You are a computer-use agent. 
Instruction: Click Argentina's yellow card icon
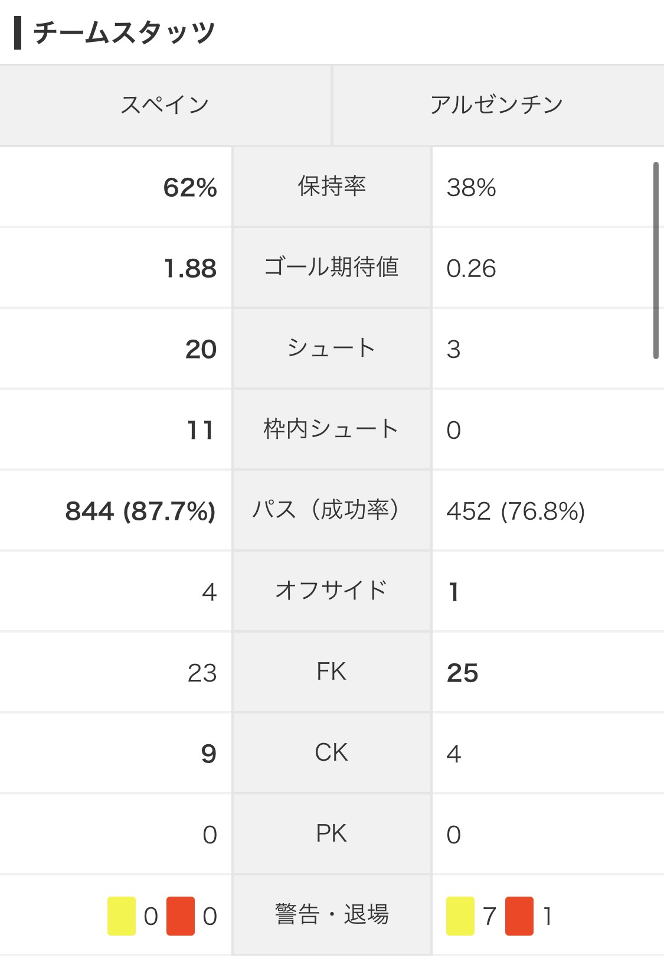point(460,916)
